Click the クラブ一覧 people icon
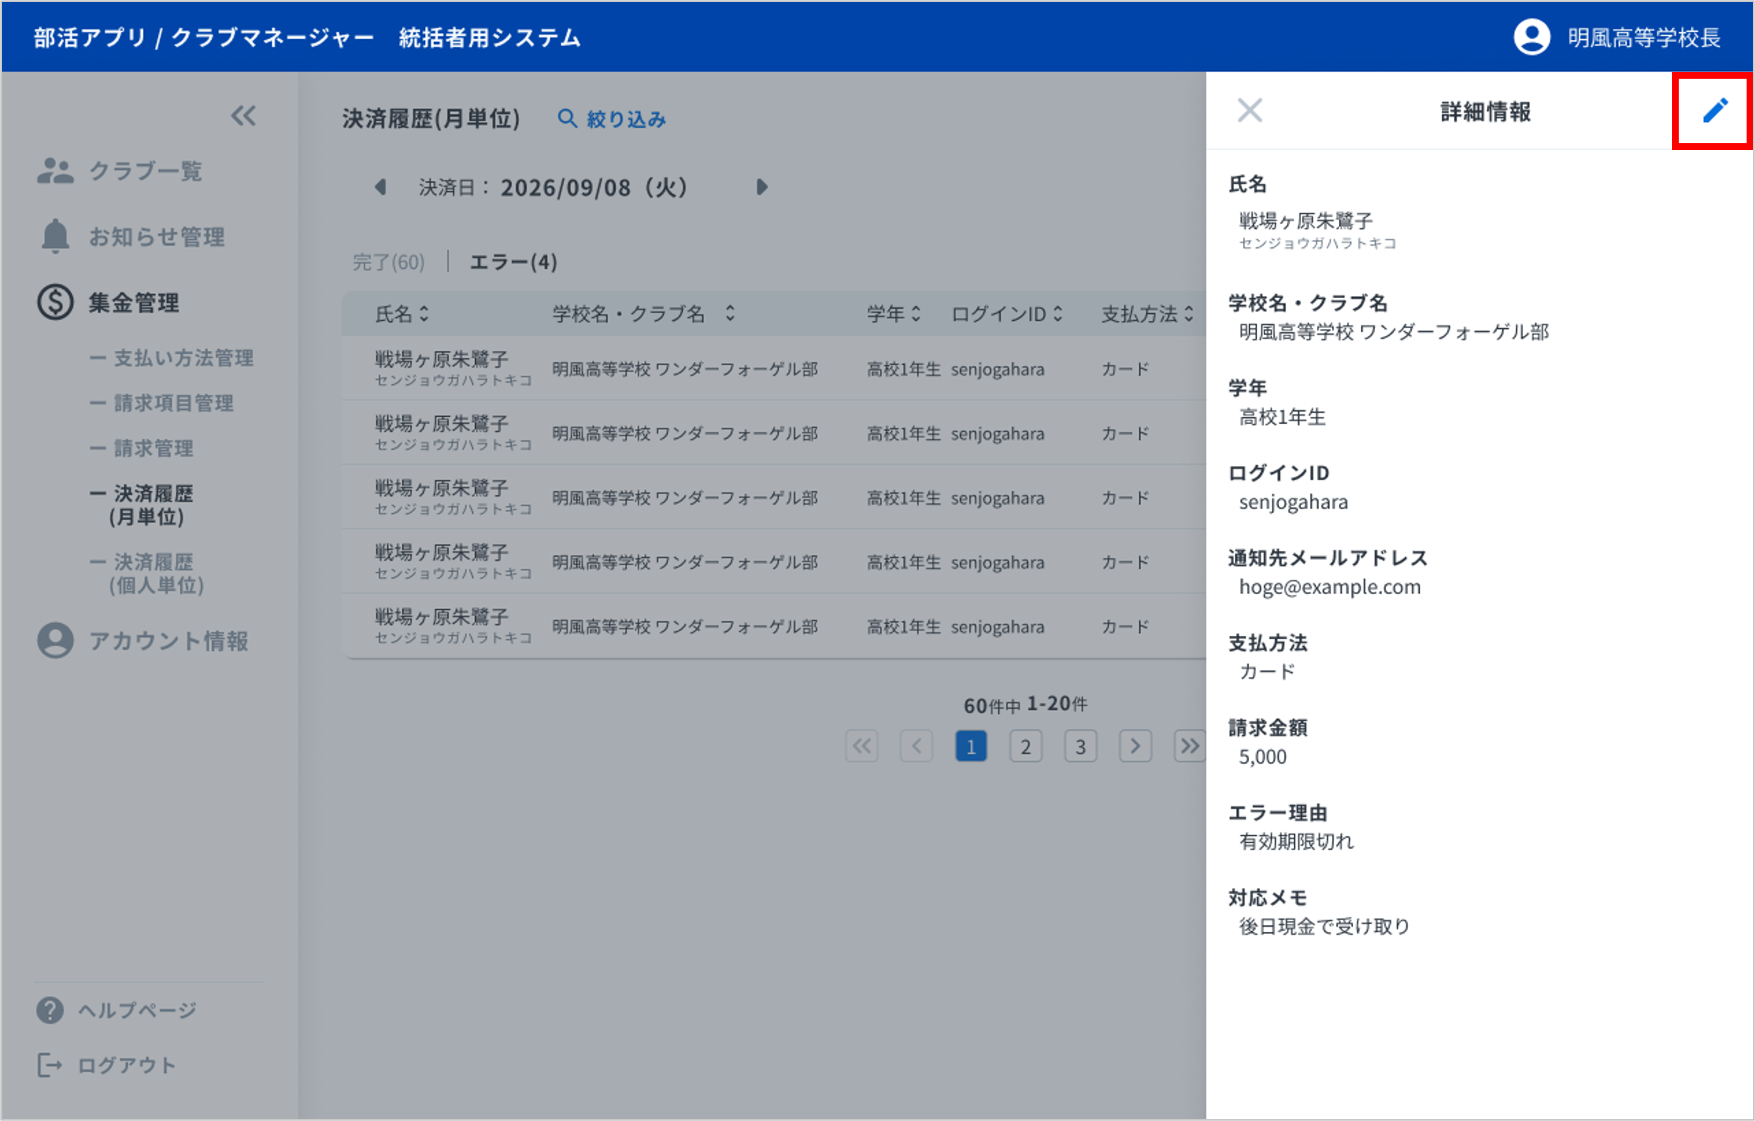 click(55, 170)
